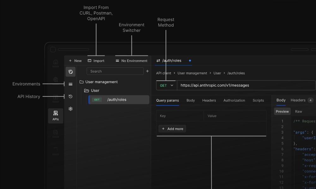316x189 pixels.
Task: Open the Environments panel from the sidebar
Action: point(70,84)
